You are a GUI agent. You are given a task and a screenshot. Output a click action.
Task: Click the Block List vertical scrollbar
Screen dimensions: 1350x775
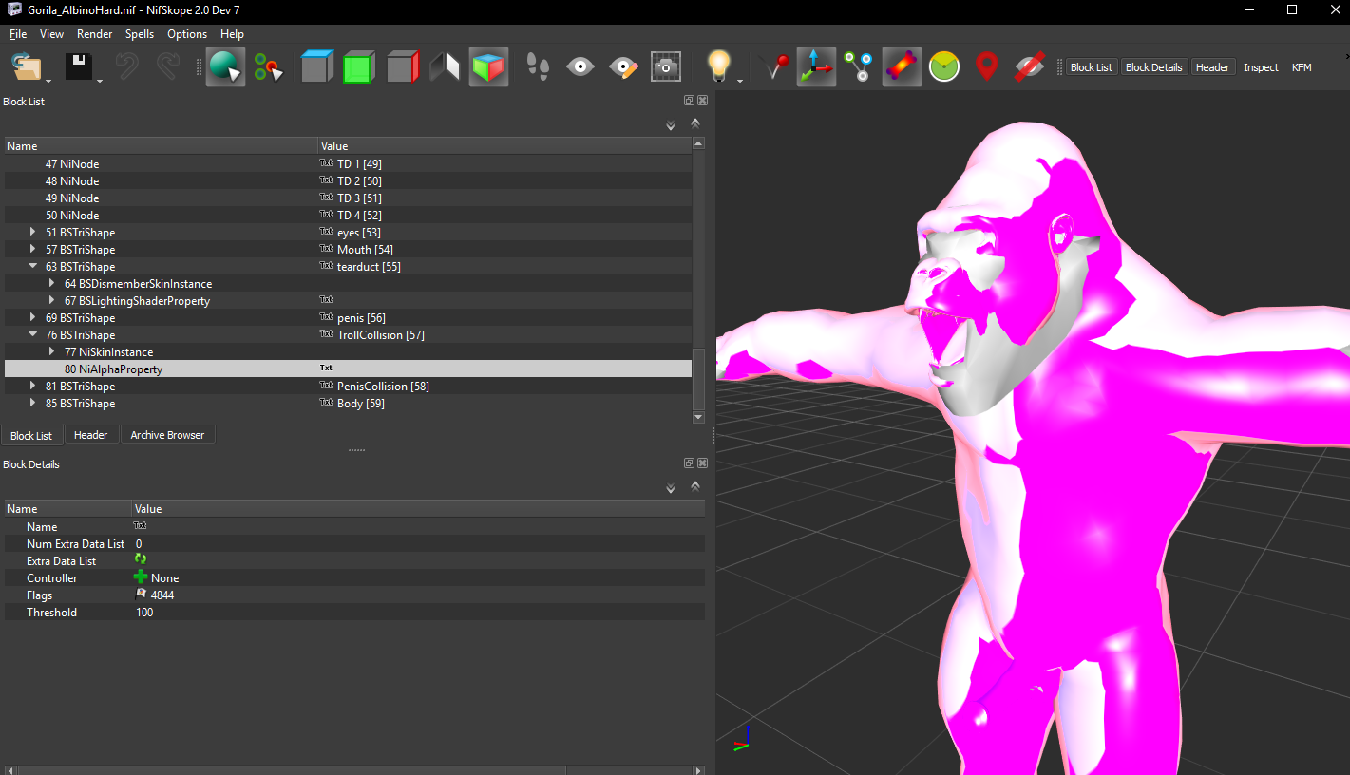tap(699, 280)
